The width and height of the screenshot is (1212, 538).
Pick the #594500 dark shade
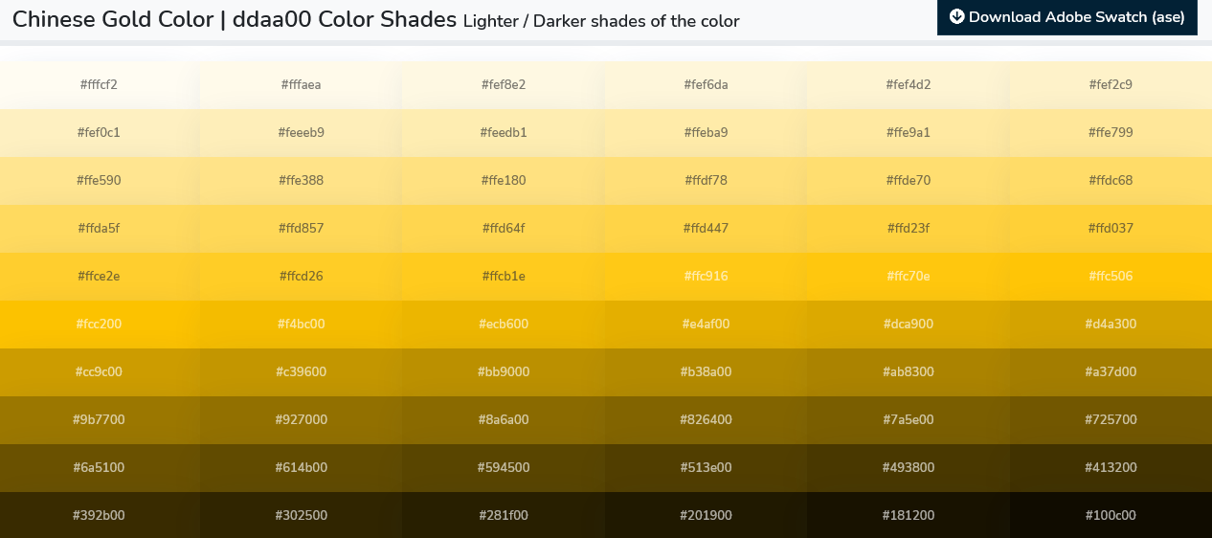pyautogui.click(x=504, y=467)
